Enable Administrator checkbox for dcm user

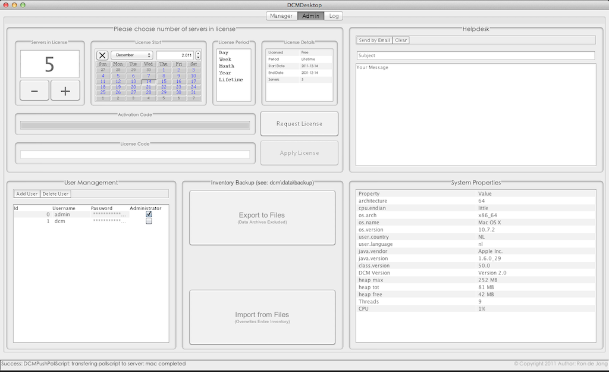tap(149, 221)
